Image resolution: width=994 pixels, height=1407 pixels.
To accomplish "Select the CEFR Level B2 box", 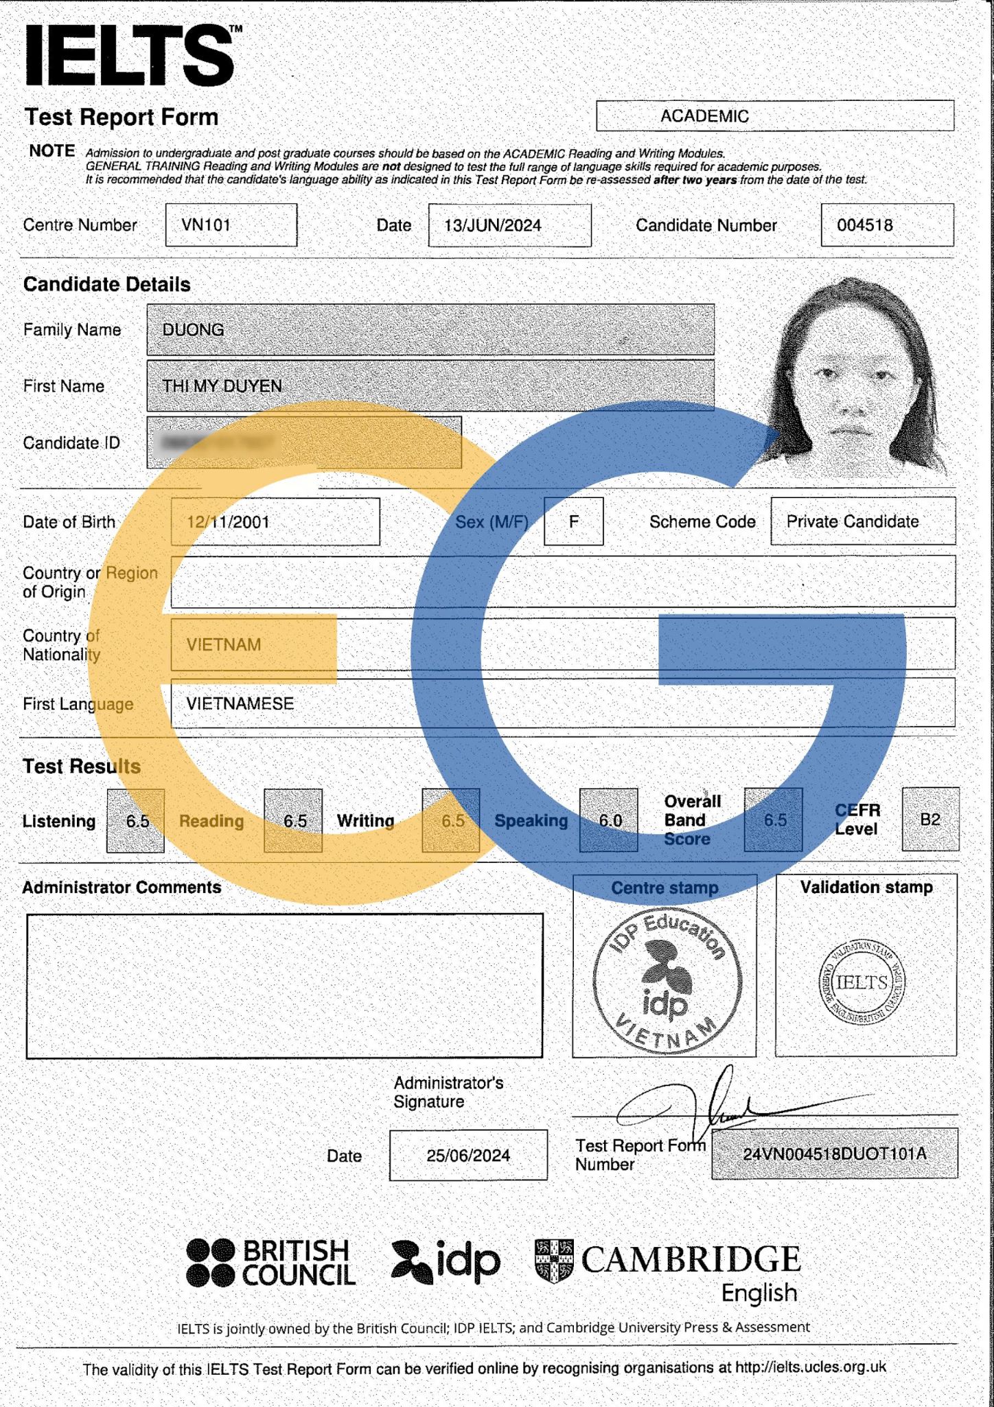I will 929,820.
